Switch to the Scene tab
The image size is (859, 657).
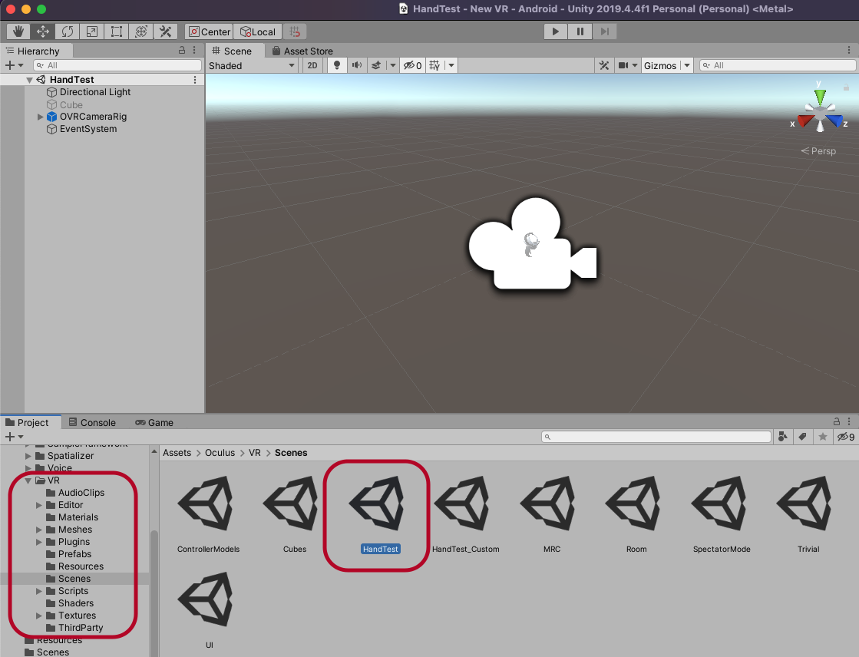point(233,51)
